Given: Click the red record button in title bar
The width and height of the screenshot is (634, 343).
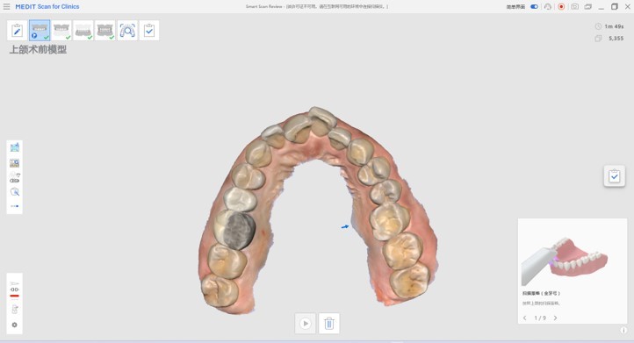Looking at the screenshot, I should (561, 6).
